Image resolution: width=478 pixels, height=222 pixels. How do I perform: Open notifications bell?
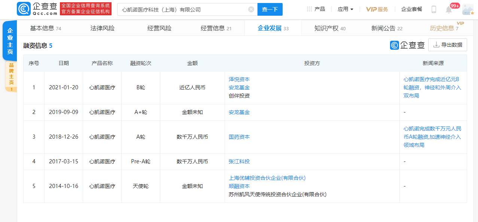(x=449, y=10)
